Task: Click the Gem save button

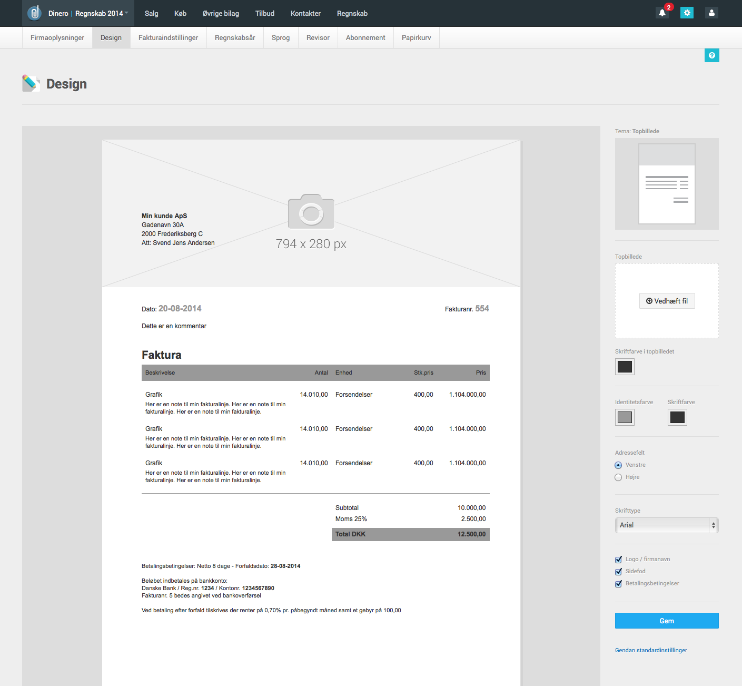Action: pos(666,621)
